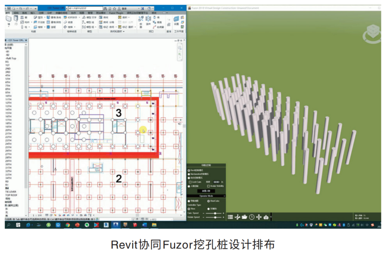This screenshot has height=256, width=386.
Task: Select the Mullion (竖梃) tool
Action: [51, 27]
